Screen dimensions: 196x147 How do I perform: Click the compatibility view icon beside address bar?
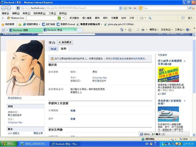coord(125,8)
